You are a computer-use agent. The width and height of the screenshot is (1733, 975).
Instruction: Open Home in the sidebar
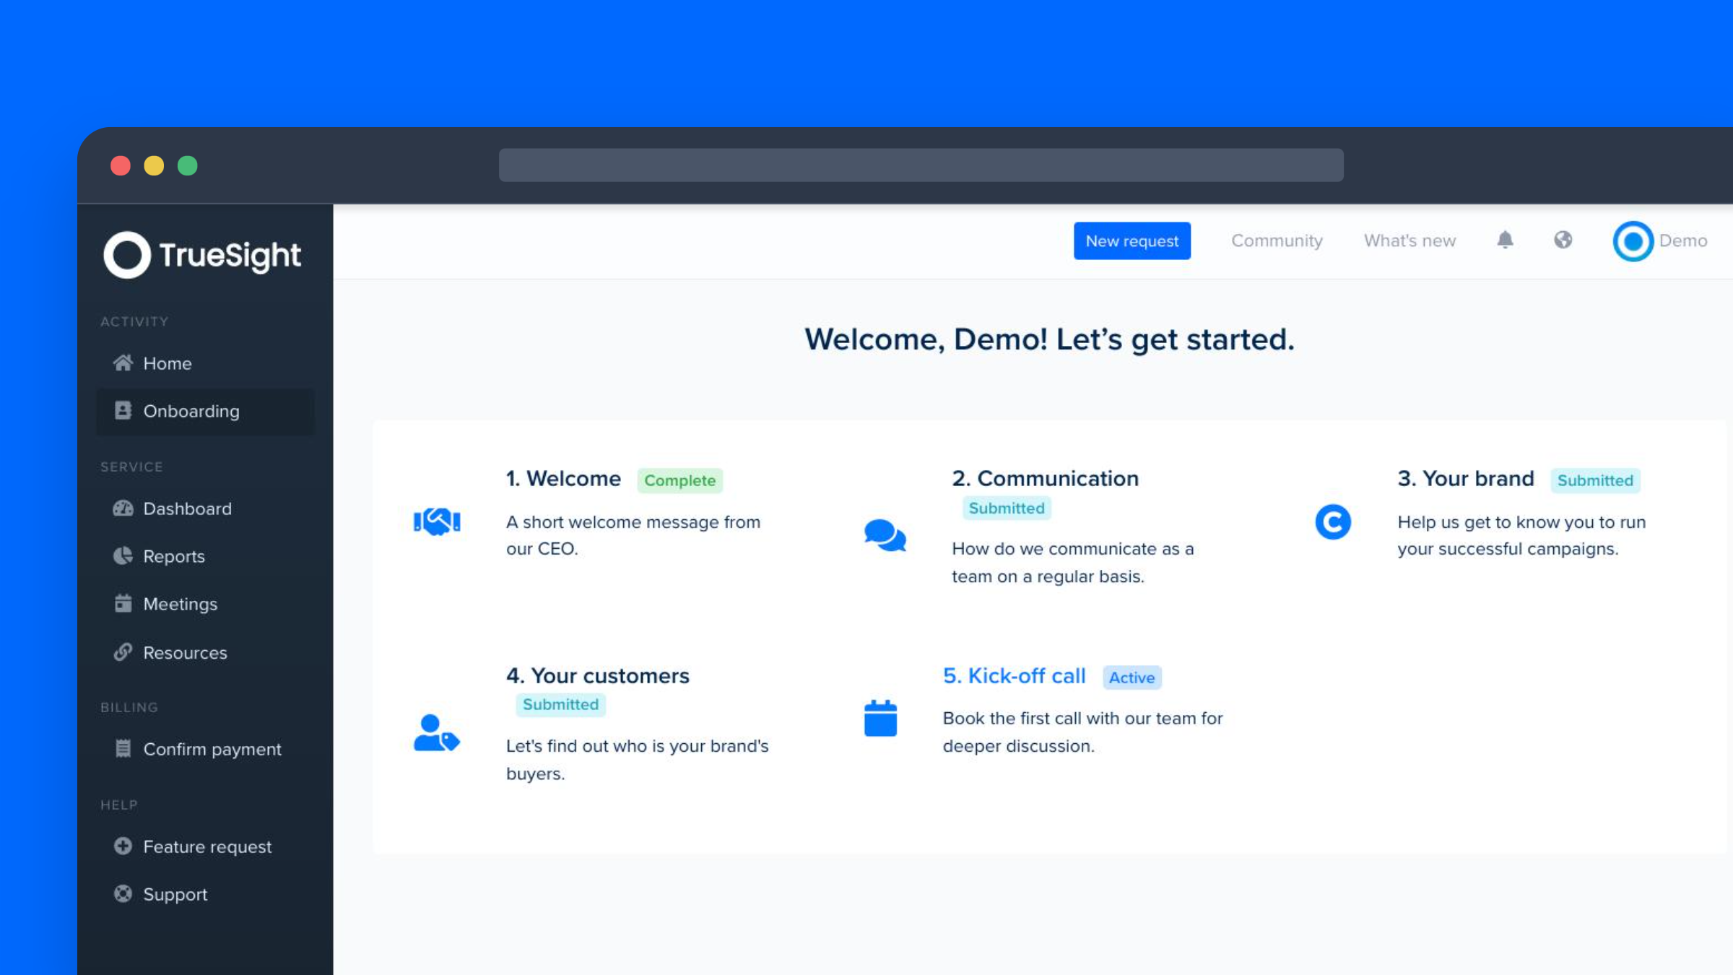pyautogui.click(x=205, y=363)
